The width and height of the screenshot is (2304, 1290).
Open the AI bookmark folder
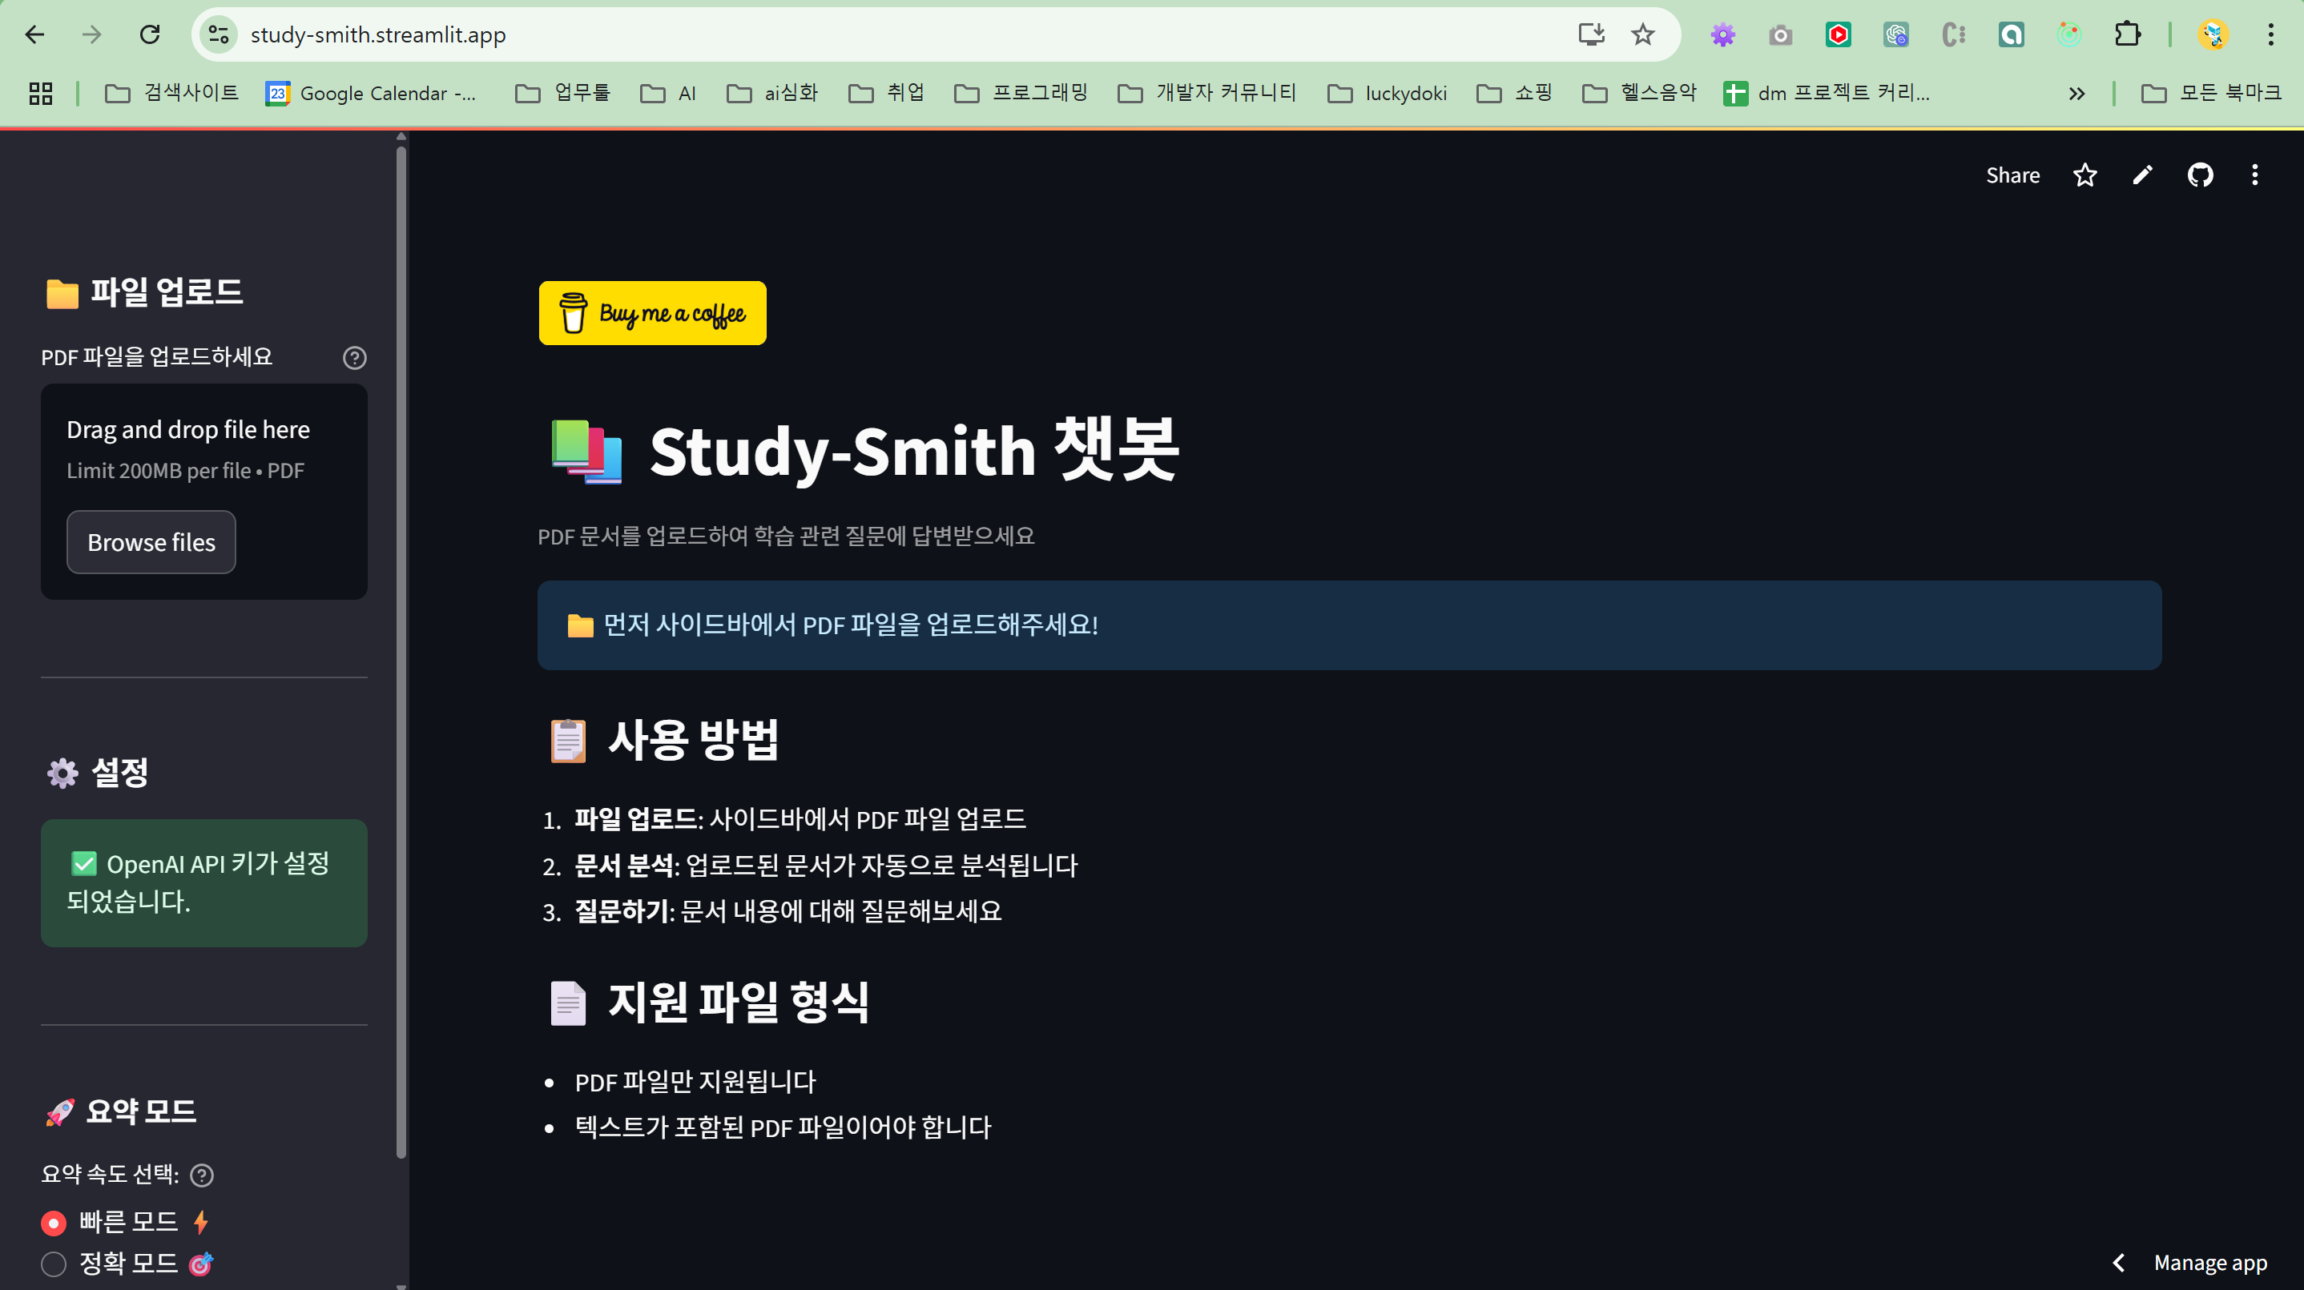coord(668,93)
